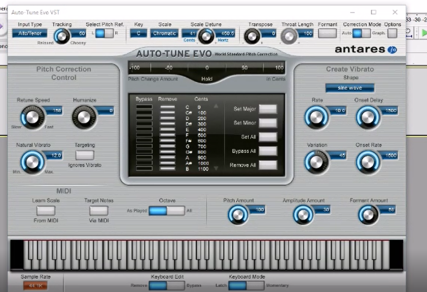Click the Antares logo icon
Screen dimensions: 427x292
pyautogui.click(x=392, y=50)
